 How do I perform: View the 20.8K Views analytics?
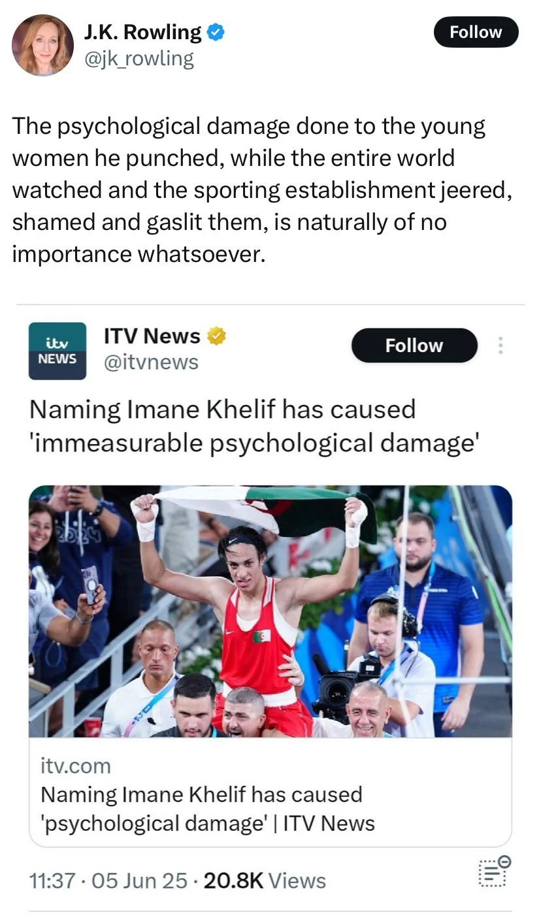[265, 881]
